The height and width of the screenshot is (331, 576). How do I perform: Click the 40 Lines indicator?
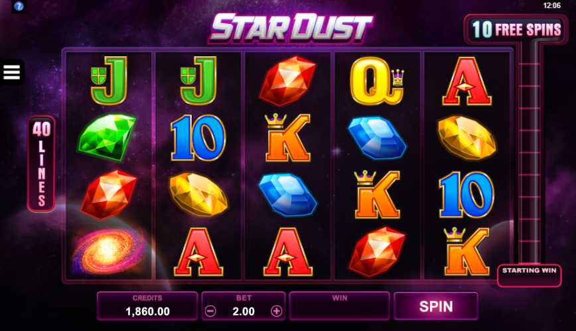pos(42,164)
